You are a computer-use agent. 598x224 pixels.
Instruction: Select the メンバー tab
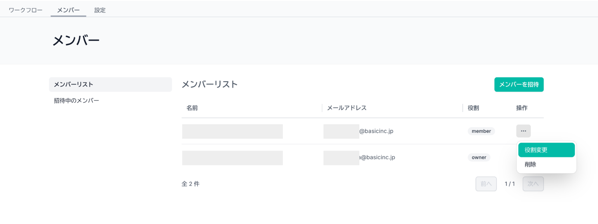click(68, 10)
